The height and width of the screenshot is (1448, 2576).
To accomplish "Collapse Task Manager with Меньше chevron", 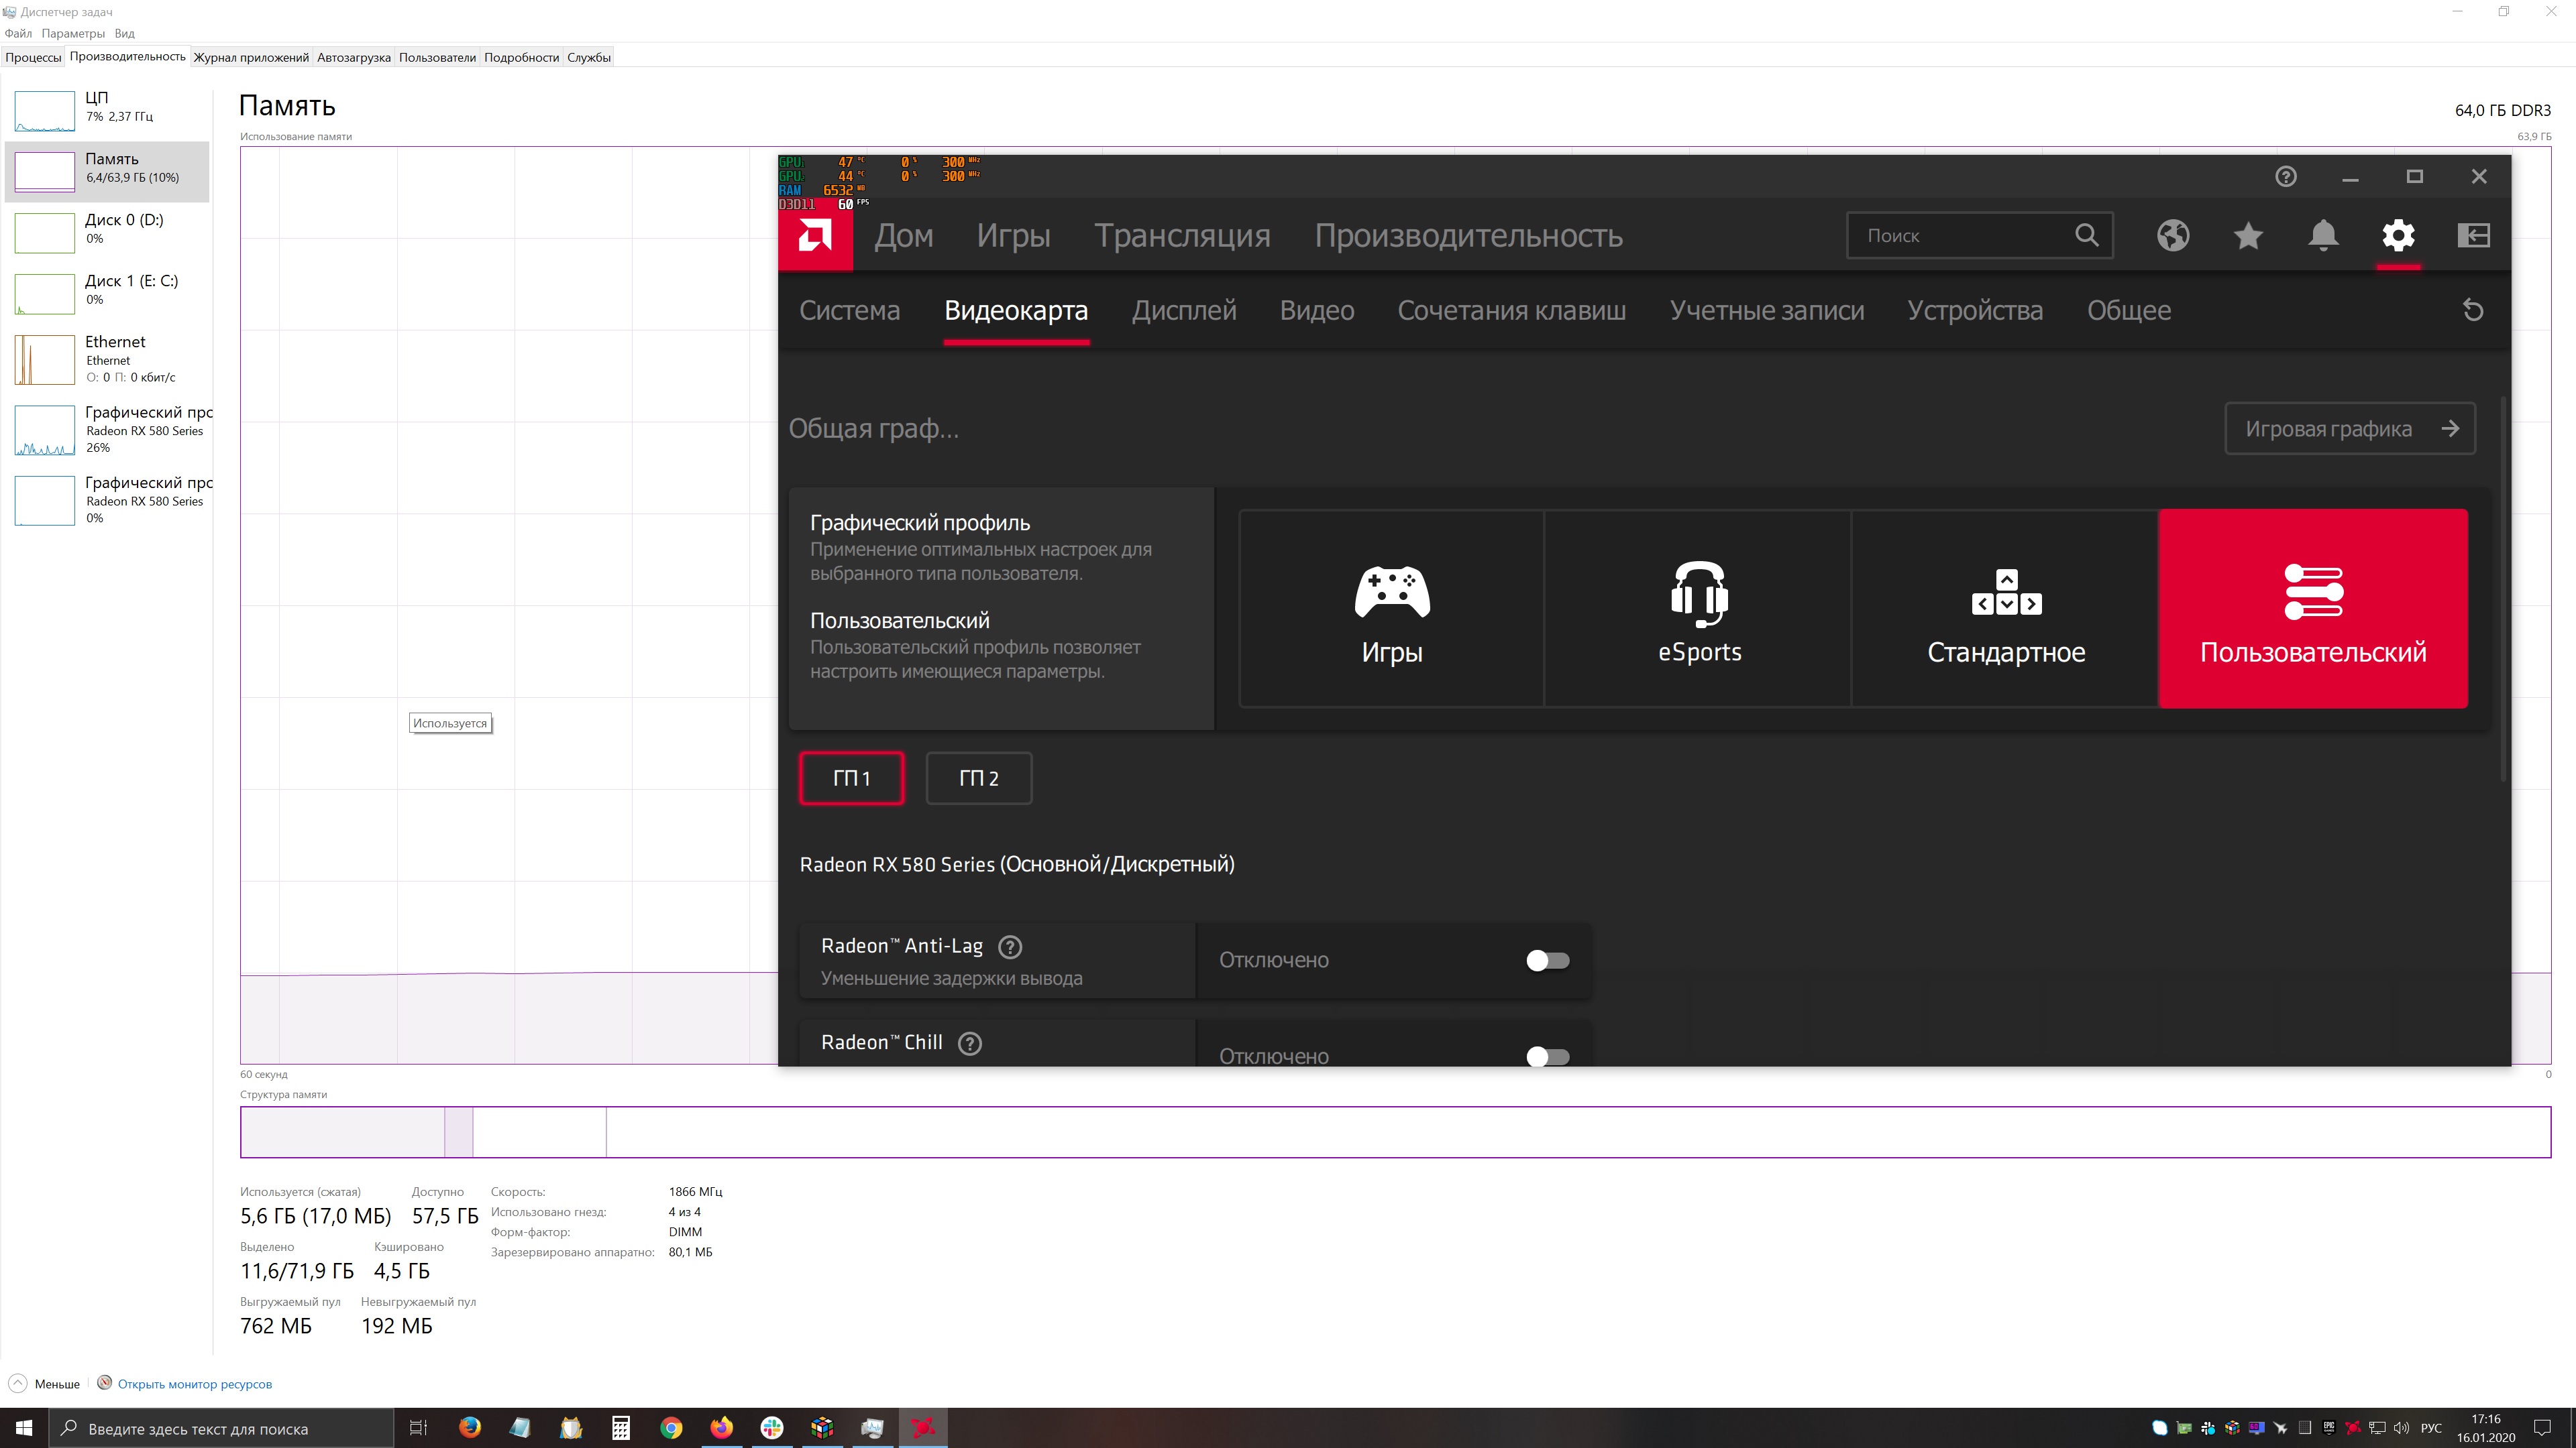I will pos(18,1384).
